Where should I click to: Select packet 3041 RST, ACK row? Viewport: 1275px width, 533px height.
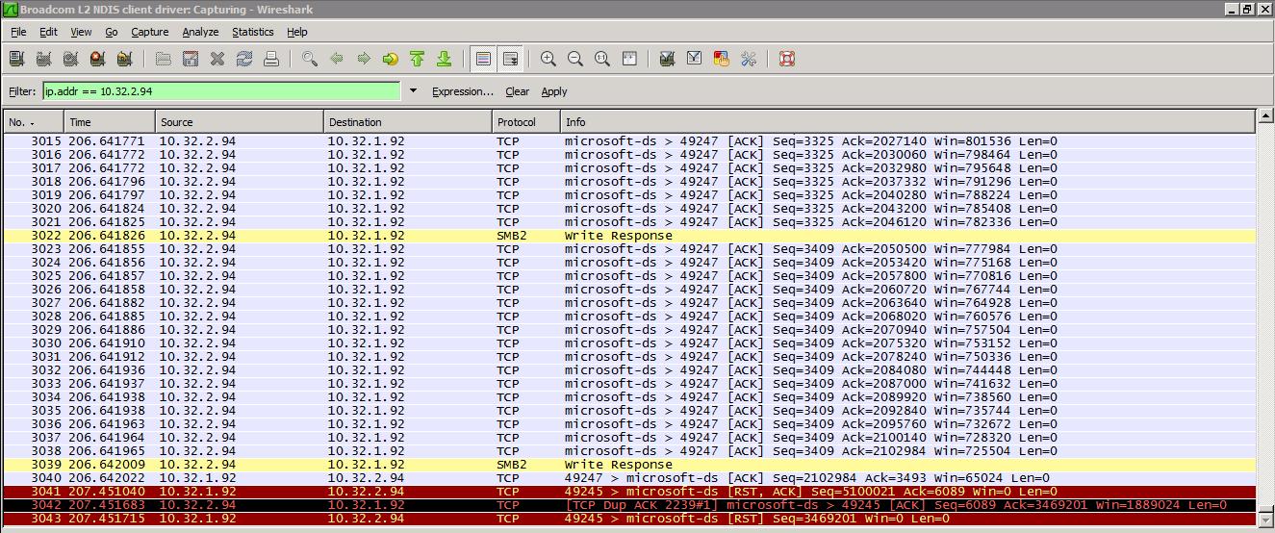pos(629,492)
